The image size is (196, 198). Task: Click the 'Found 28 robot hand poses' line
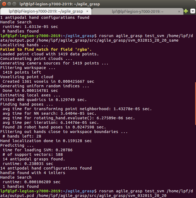point(54,127)
